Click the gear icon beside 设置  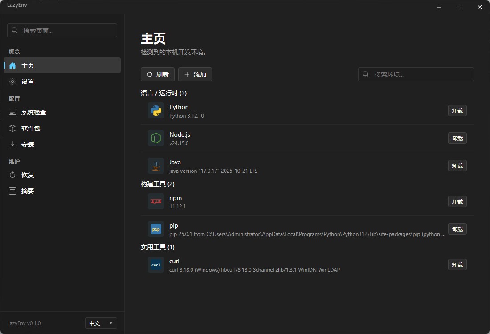pyautogui.click(x=12, y=81)
